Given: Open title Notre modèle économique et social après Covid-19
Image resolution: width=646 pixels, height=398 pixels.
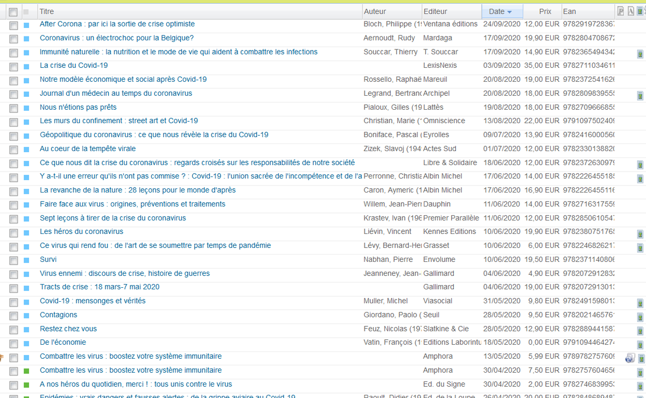Looking at the screenshot, I should (123, 79).
